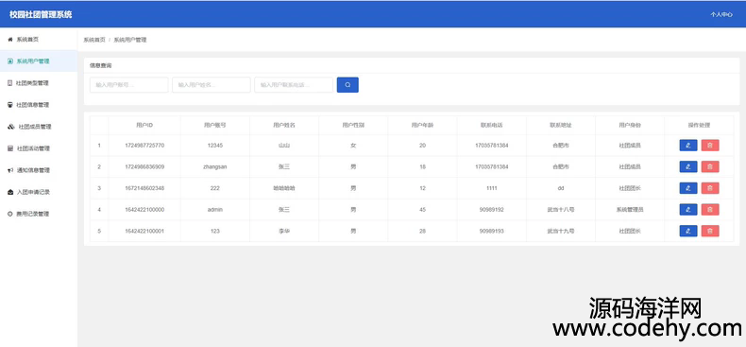The width and height of the screenshot is (746, 347).
Task: Navigate to 社团活动管理
Action: [x=39, y=148]
